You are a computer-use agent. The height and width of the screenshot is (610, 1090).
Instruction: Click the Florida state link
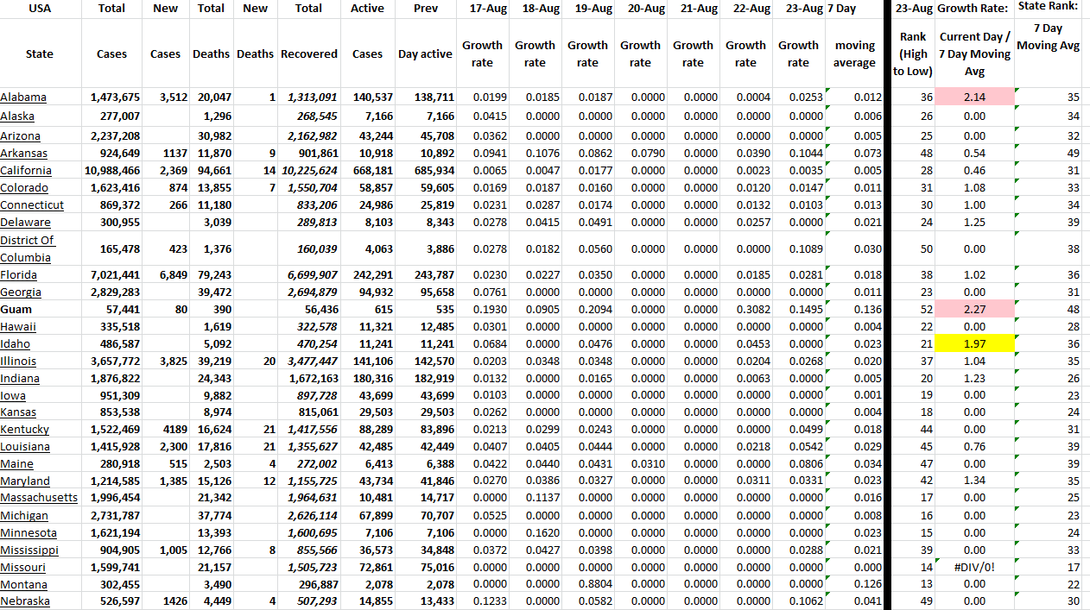click(x=19, y=275)
